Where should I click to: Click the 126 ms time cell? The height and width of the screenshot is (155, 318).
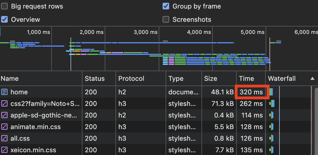(252, 138)
